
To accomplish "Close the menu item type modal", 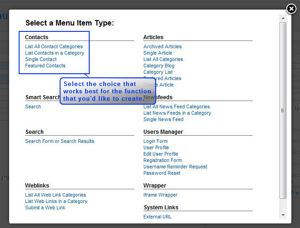I will [x=291, y=9].
